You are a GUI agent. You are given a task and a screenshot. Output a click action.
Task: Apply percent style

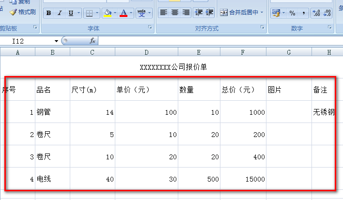[292, 13]
